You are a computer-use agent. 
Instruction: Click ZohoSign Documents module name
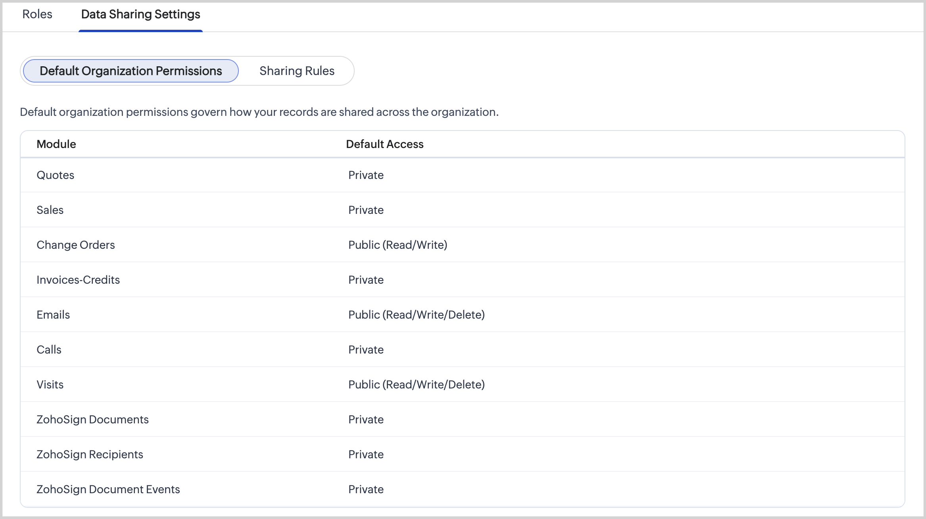point(92,419)
